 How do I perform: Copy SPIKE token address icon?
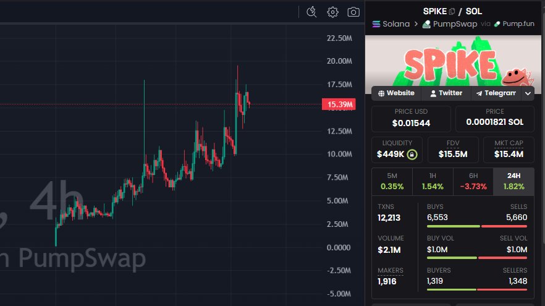click(452, 12)
